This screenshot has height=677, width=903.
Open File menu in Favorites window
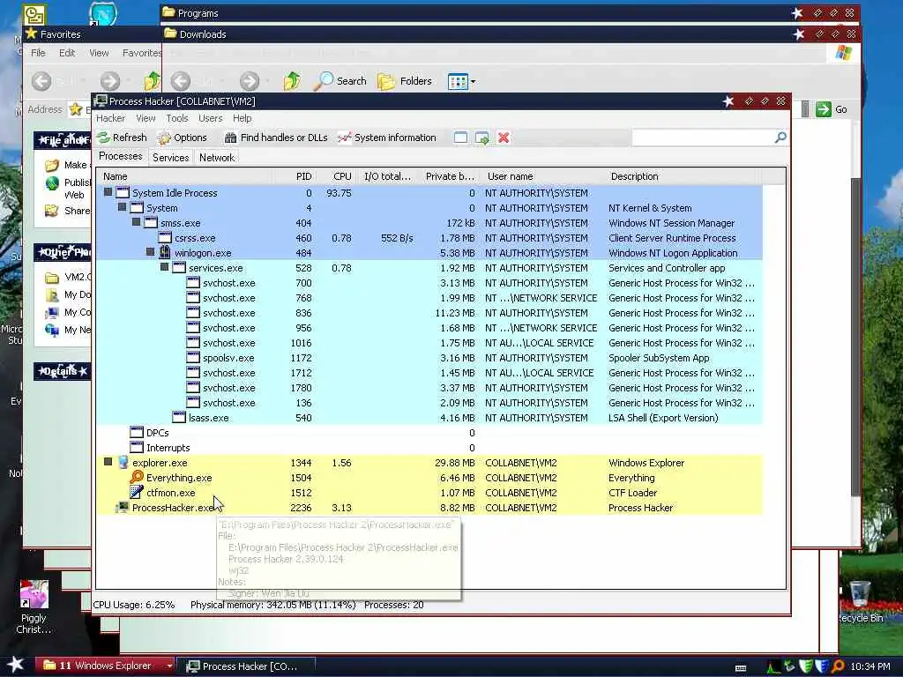point(38,53)
